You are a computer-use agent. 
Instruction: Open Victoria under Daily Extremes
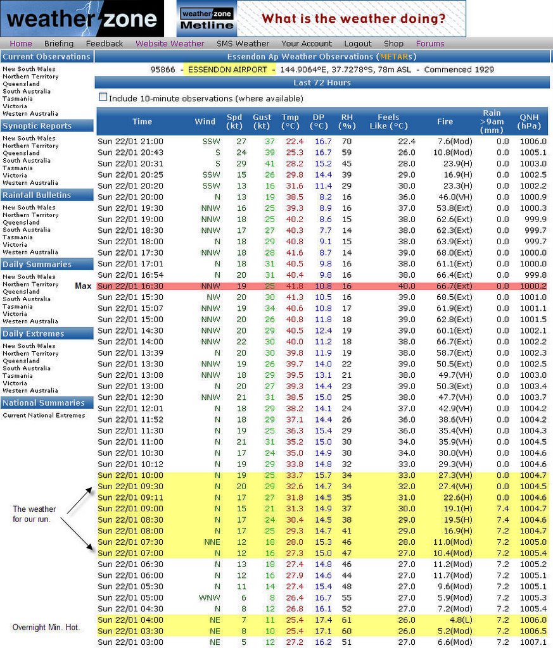click(x=15, y=383)
